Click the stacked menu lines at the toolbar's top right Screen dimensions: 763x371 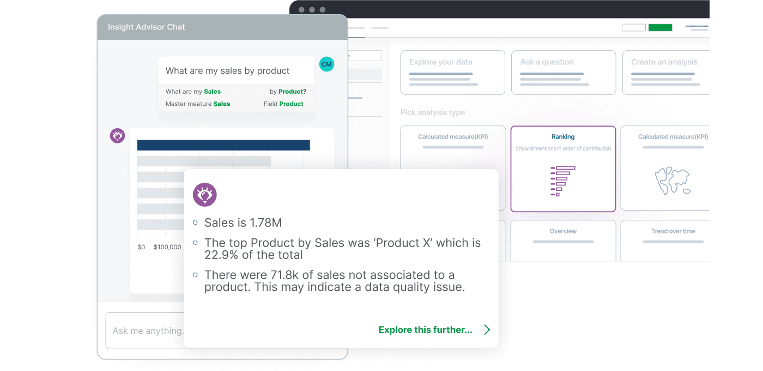tap(698, 27)
